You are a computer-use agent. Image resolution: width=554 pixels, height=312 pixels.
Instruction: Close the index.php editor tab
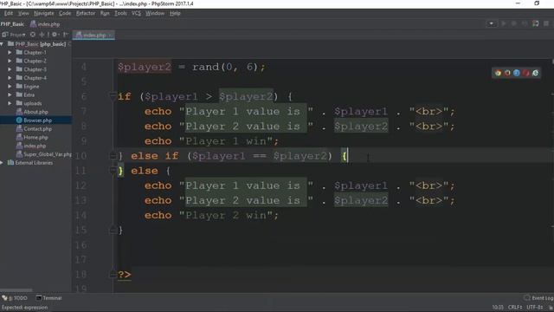point(110,35)
